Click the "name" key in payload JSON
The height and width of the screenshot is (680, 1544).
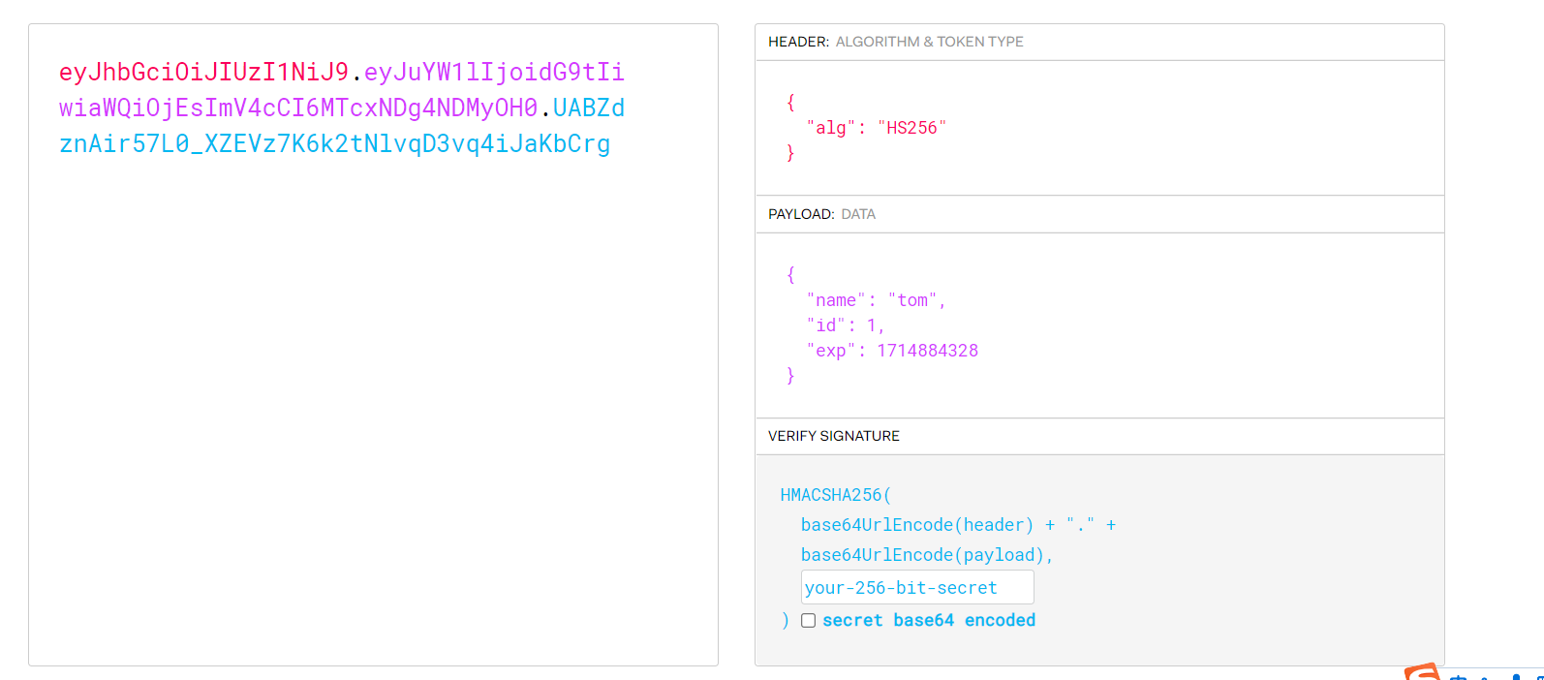(836, 300)
